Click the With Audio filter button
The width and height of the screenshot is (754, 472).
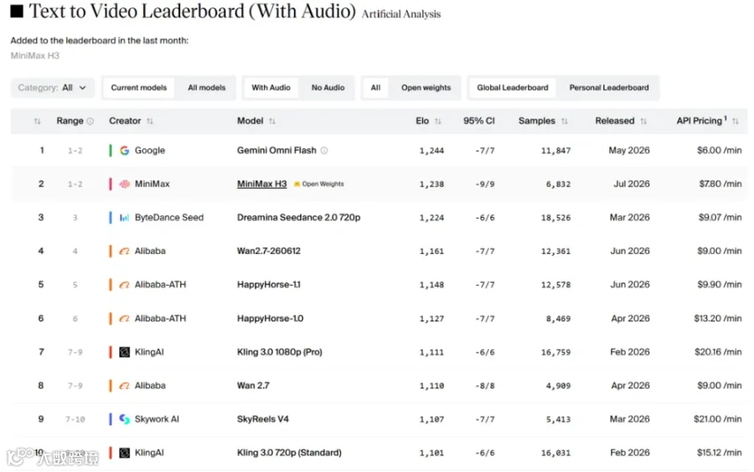[x=271, y=87]
